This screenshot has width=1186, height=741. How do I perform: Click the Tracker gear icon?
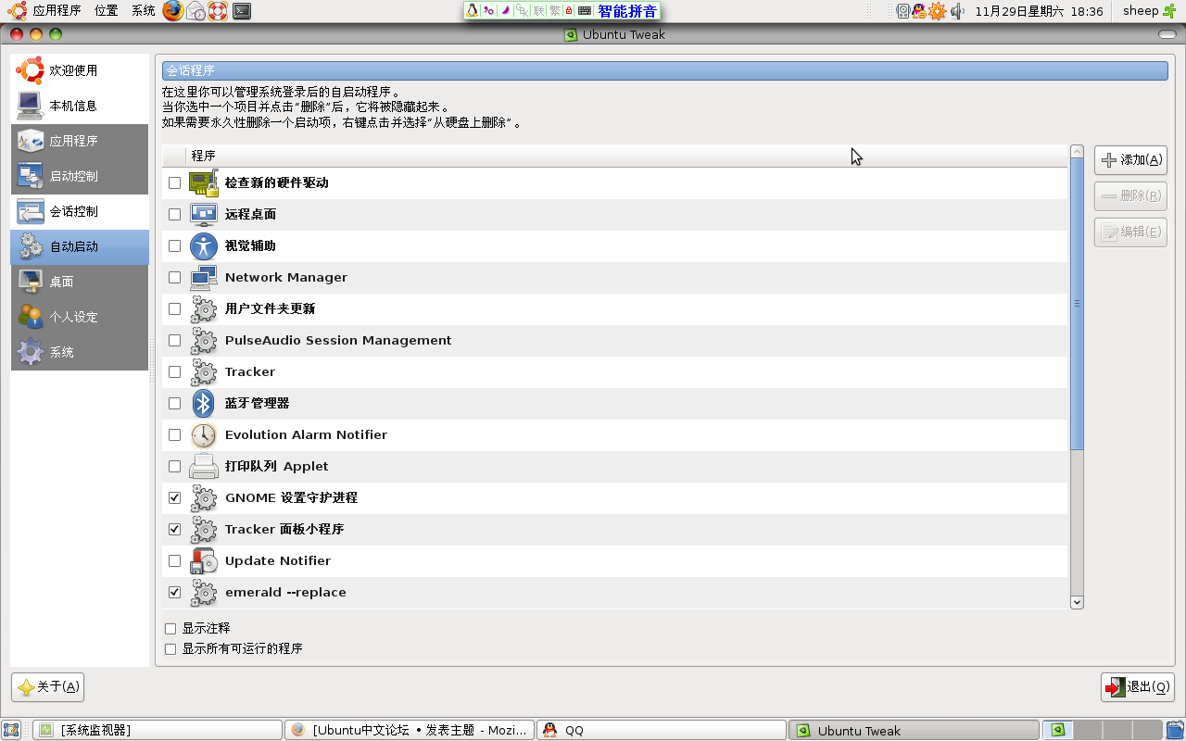203,371
